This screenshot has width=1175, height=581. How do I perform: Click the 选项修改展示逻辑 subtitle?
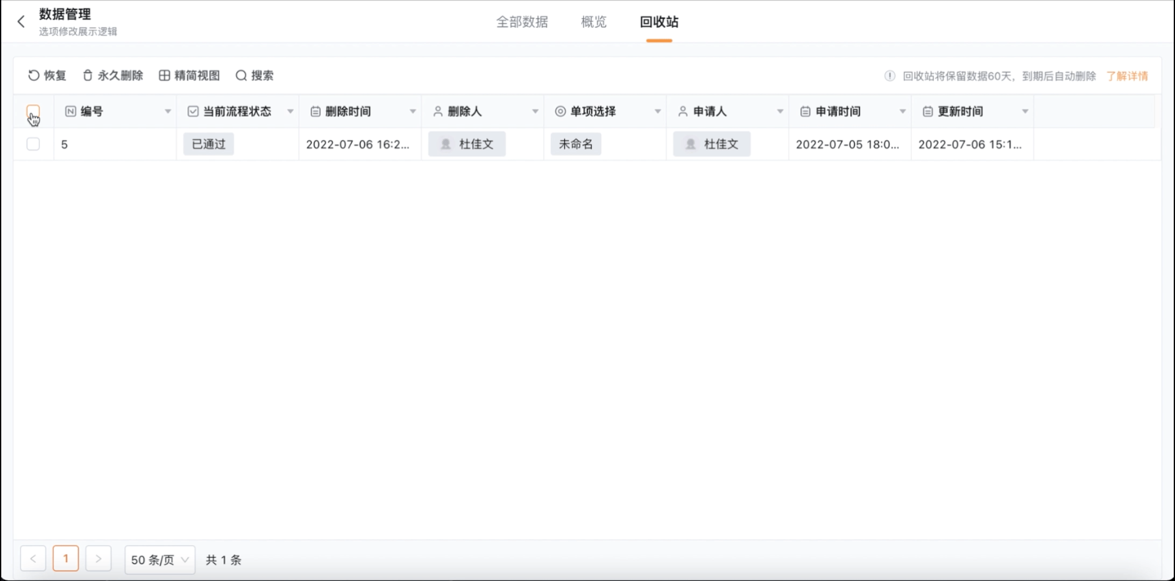pyautogui.click(x=78, y=31)
